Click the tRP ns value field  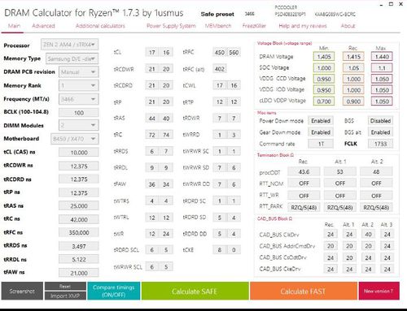click(x=79, y=192)
